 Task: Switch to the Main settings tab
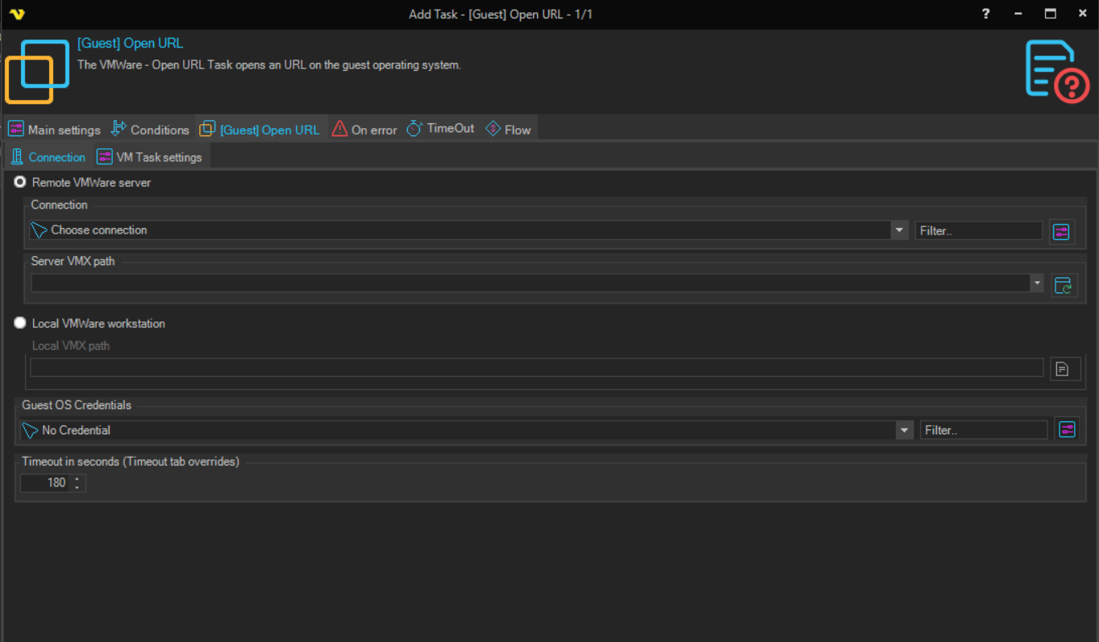(55, 130)
